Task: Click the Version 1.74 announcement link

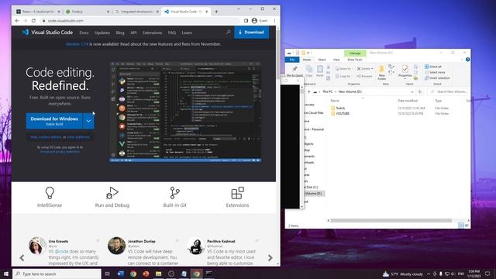Action: coord(77,44)
